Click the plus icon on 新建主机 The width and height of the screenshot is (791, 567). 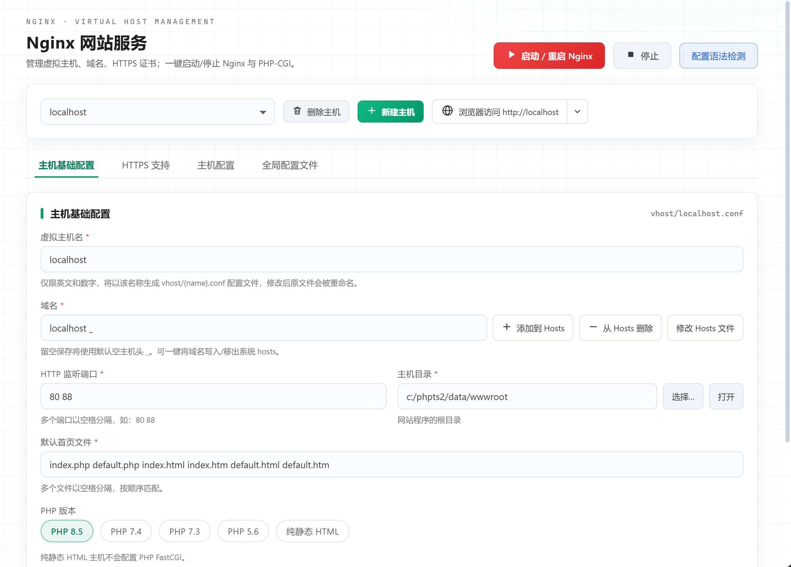coord(371,111)
